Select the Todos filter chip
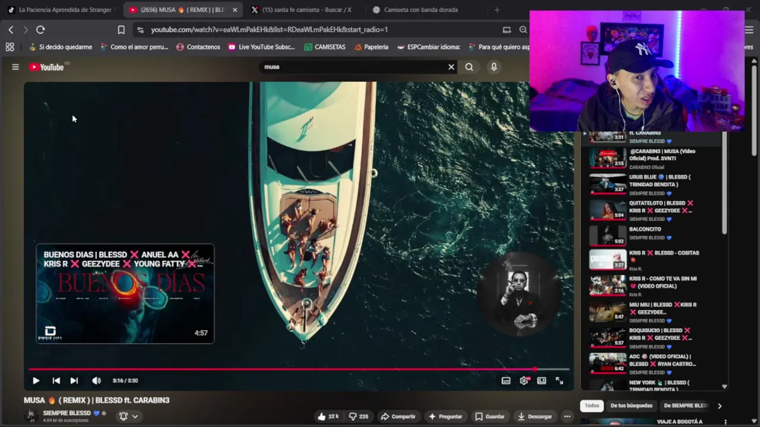 point(592,406)
